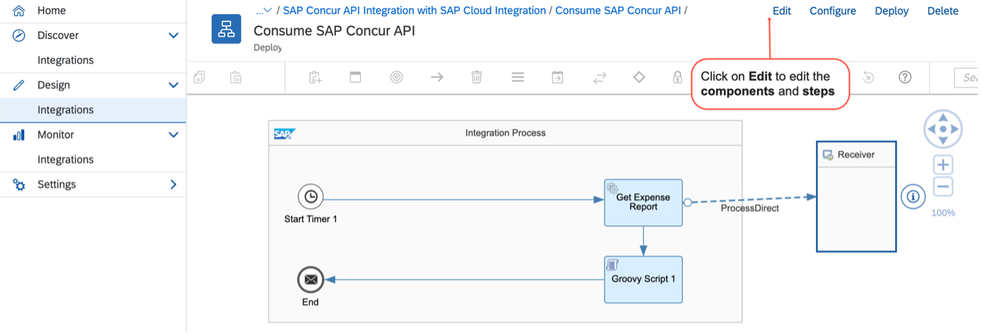Select the ProcessDirect connection label
Screen dimensions: 981x335
[x=750, y=208]
